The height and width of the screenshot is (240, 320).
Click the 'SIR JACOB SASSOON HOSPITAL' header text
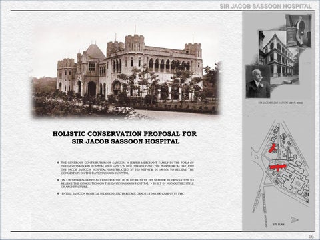coord(265,7)
